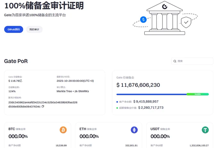Select the hash starting with 20dc345962a44afd

point(43,104)
